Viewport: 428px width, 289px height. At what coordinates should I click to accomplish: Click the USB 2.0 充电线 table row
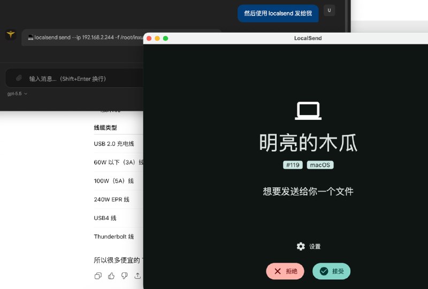[x=118, y=143]
